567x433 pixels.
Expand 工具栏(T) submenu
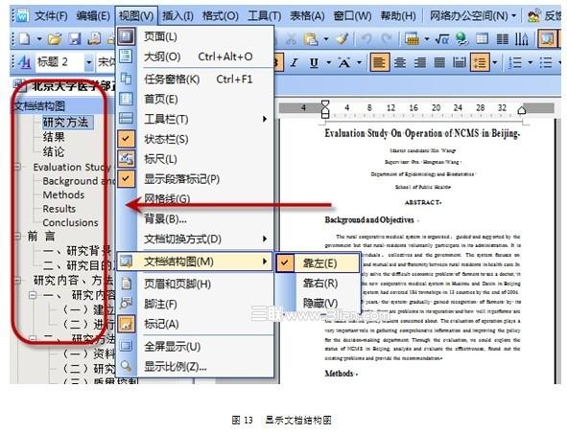pos(265,119)
